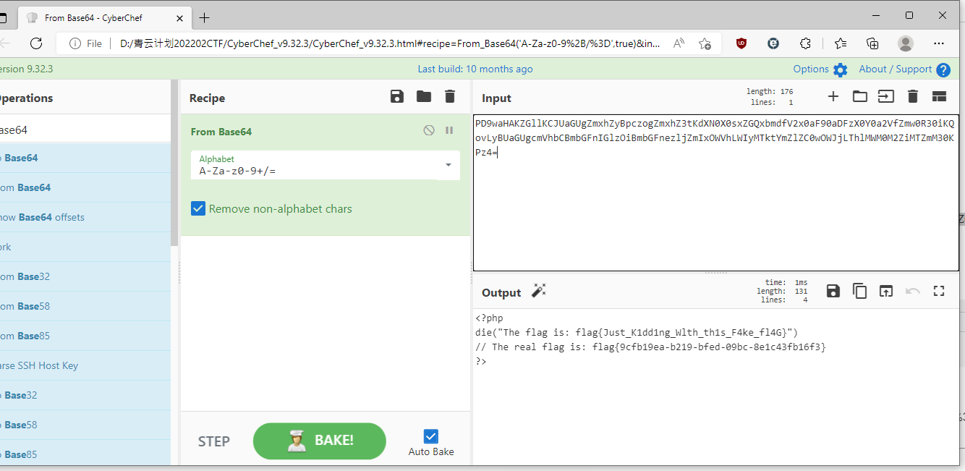Click the STEP button

pyautogui.click(x=214, y=441)
